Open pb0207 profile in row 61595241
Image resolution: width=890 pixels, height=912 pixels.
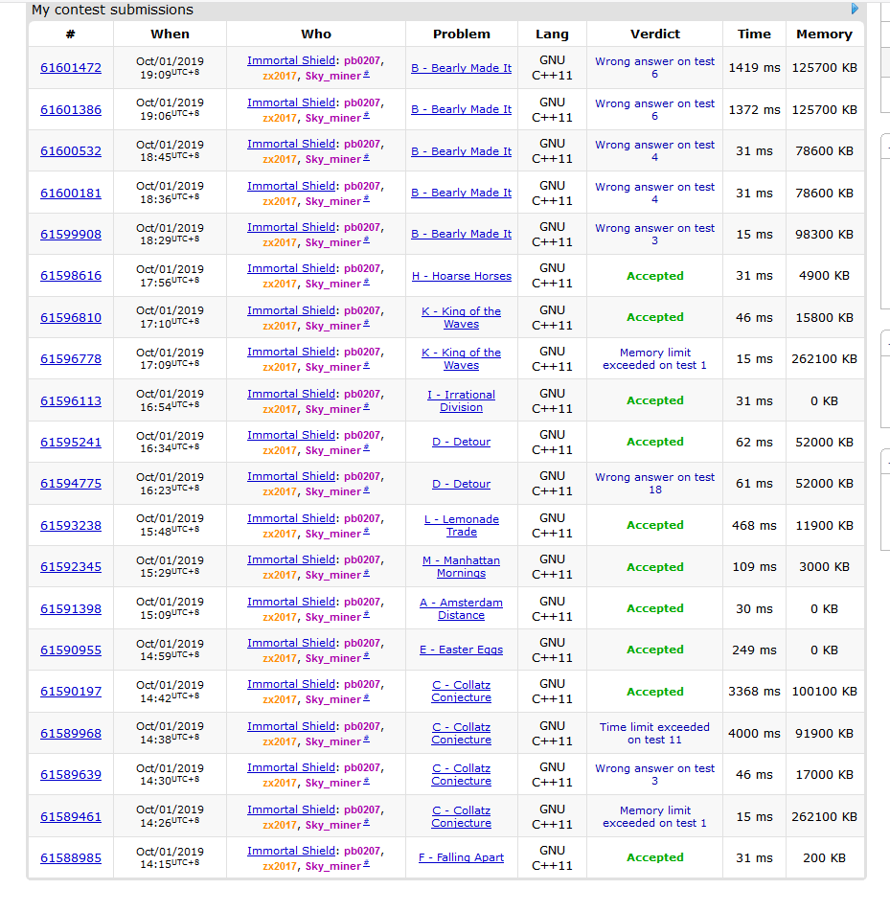pos(362,435)
